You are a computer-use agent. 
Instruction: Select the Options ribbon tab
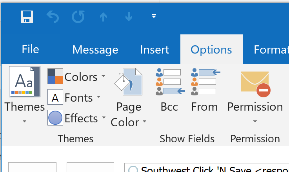click(211, 50)
